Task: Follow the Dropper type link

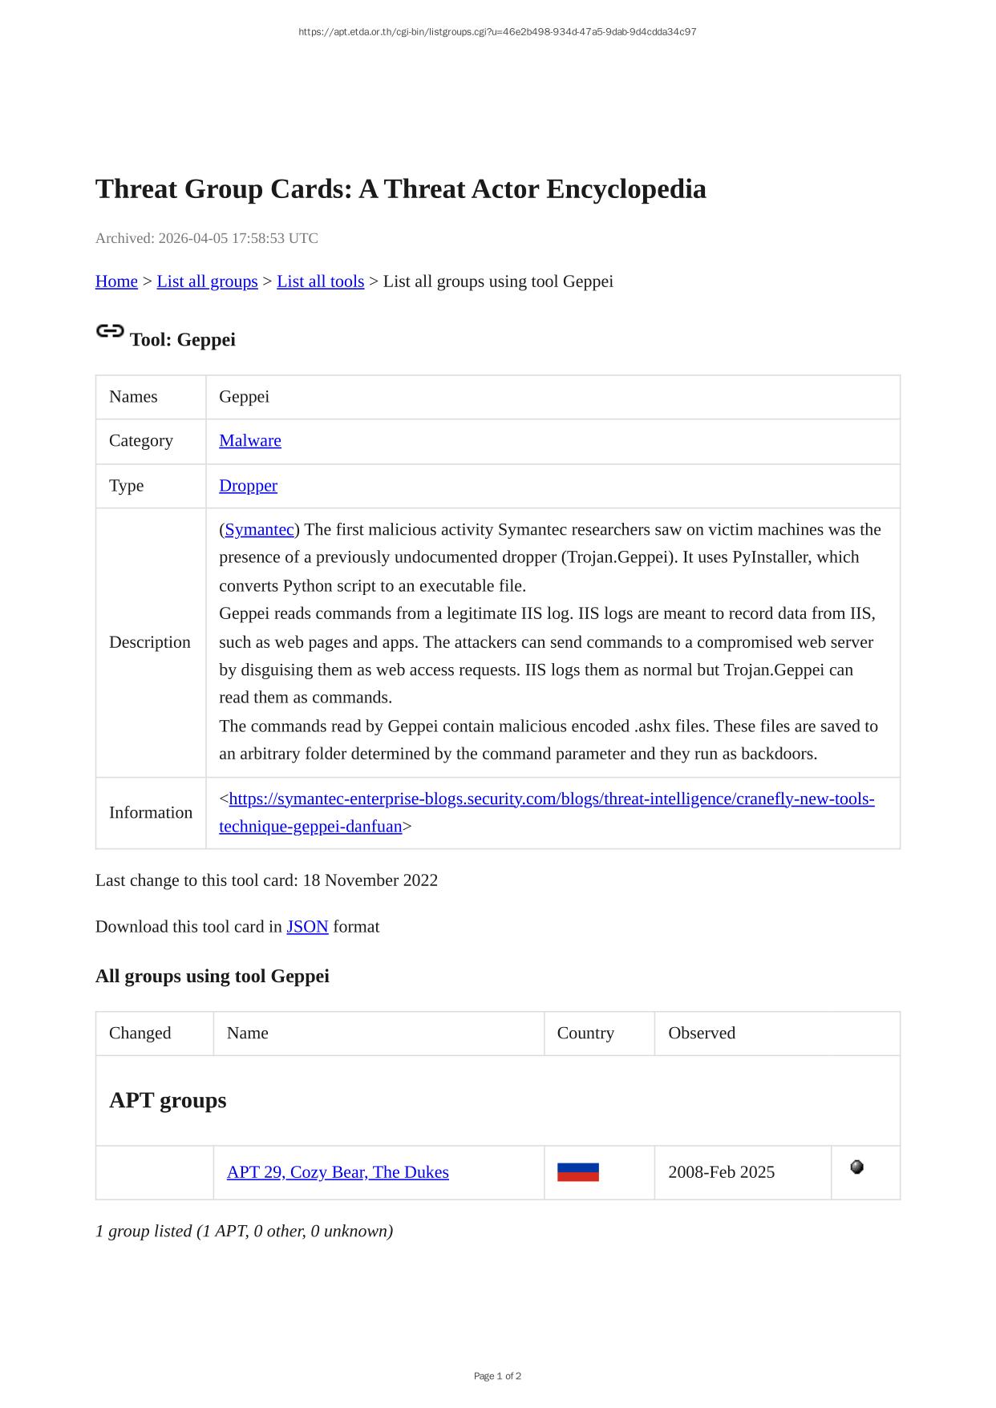Action: pyautogui.click(x=248, y=485)
